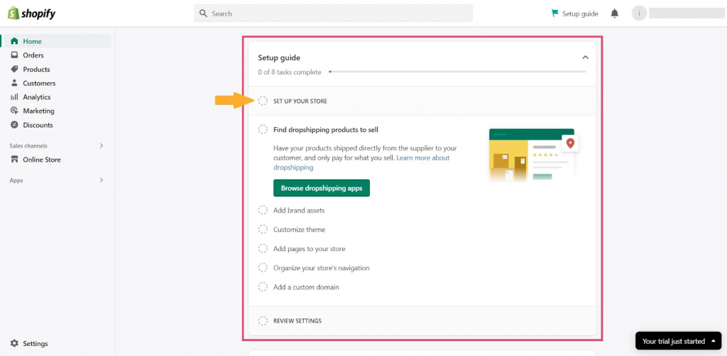Expand the Sales channels section arrow
This screenshot has width=727, height=356.
102,145
